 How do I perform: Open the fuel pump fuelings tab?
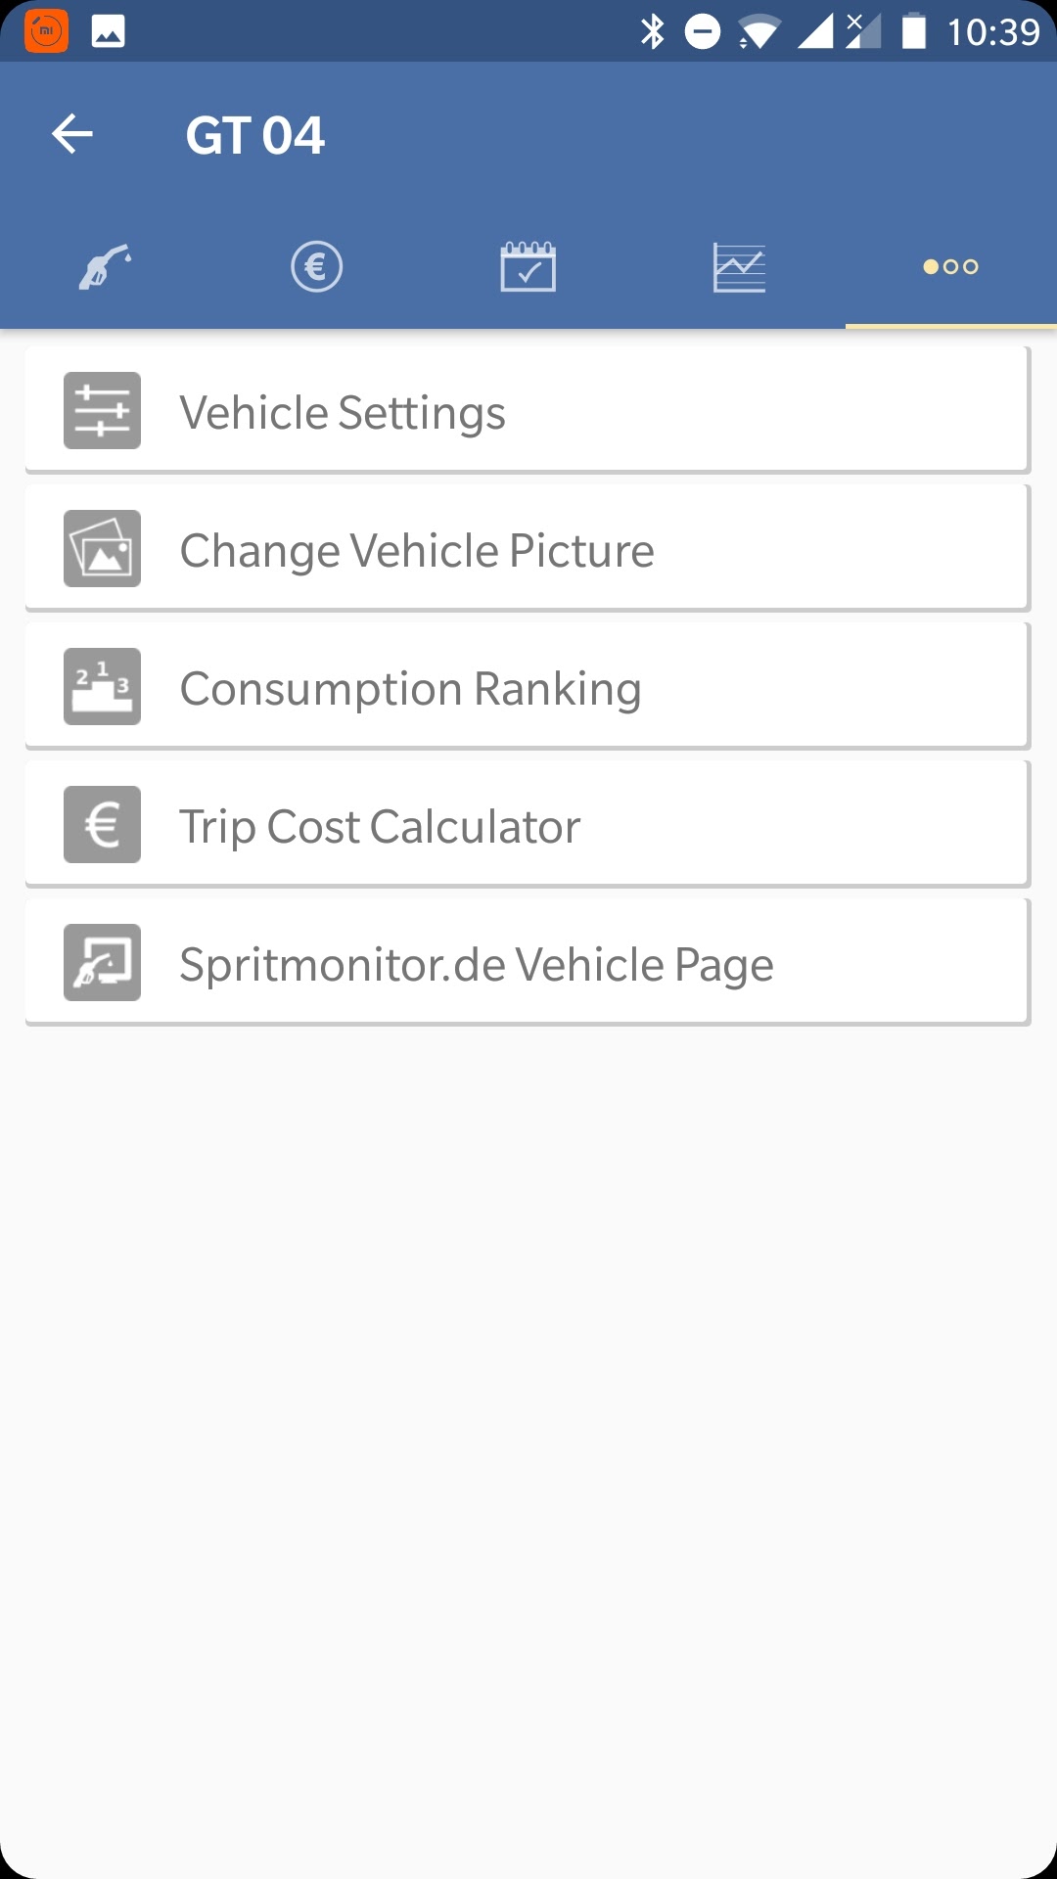pyautogui.click(x=106, y=266)
